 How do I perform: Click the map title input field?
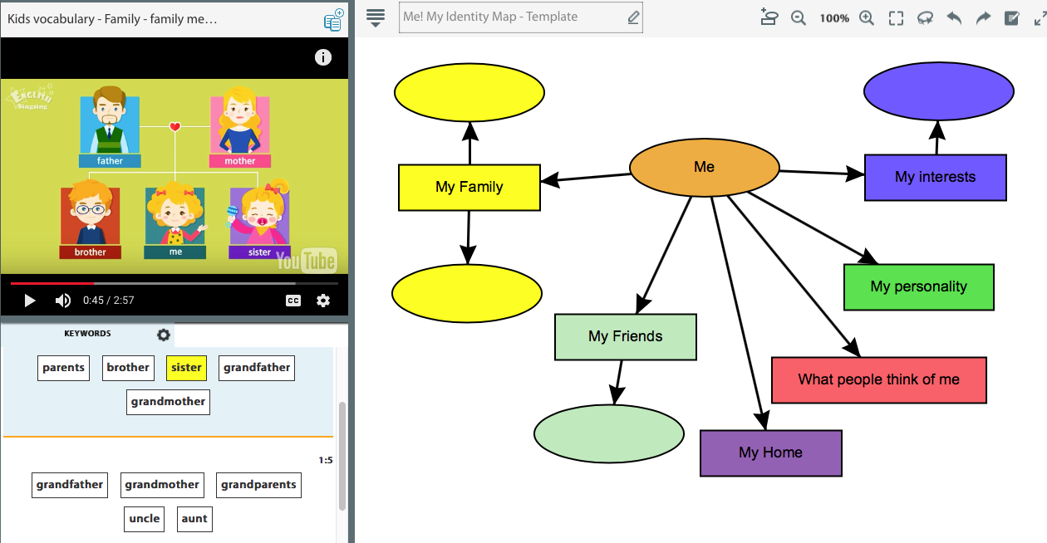[512, 17]
